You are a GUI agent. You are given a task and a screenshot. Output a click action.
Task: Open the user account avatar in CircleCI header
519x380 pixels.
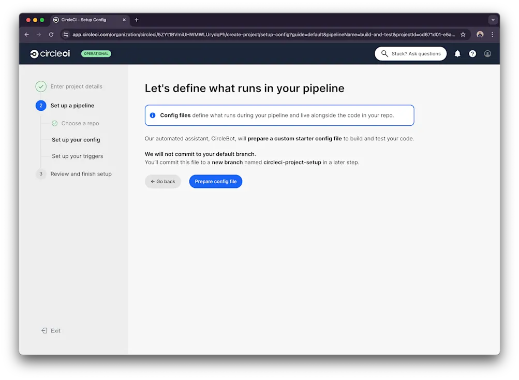487,54
